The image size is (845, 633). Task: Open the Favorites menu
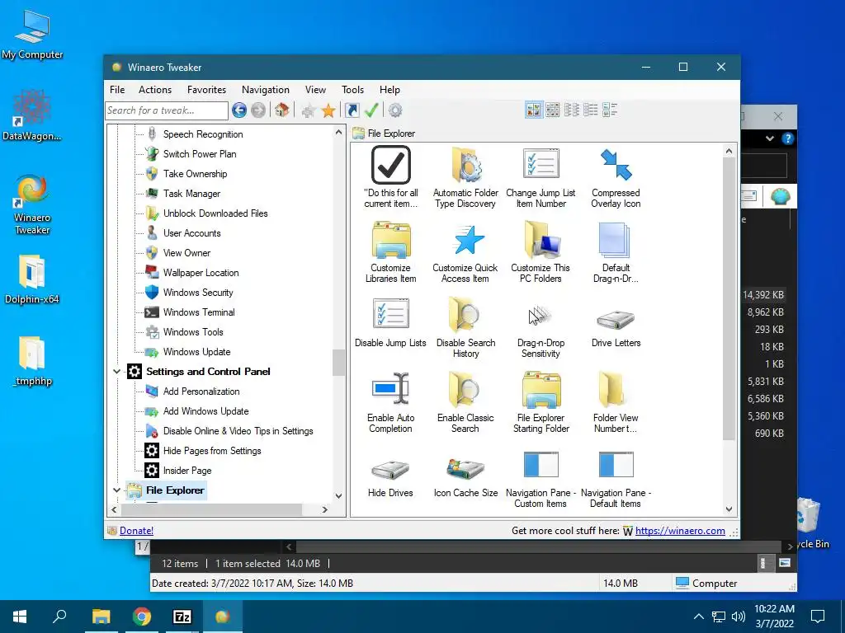[x=207, y=90]
